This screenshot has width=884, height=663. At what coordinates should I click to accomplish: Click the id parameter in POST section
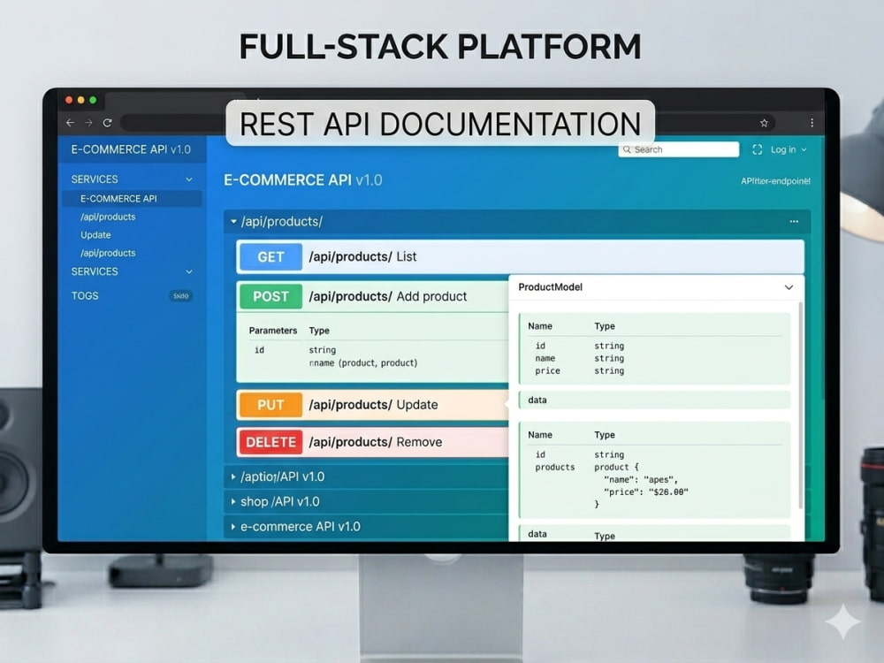[259, 349]
